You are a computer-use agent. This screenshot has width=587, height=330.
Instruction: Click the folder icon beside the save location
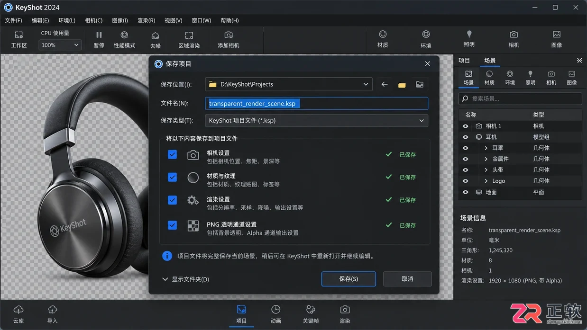point(402,85)
